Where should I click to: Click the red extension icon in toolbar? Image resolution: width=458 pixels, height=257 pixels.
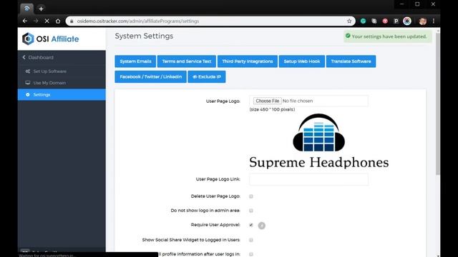tap(385, 21)
